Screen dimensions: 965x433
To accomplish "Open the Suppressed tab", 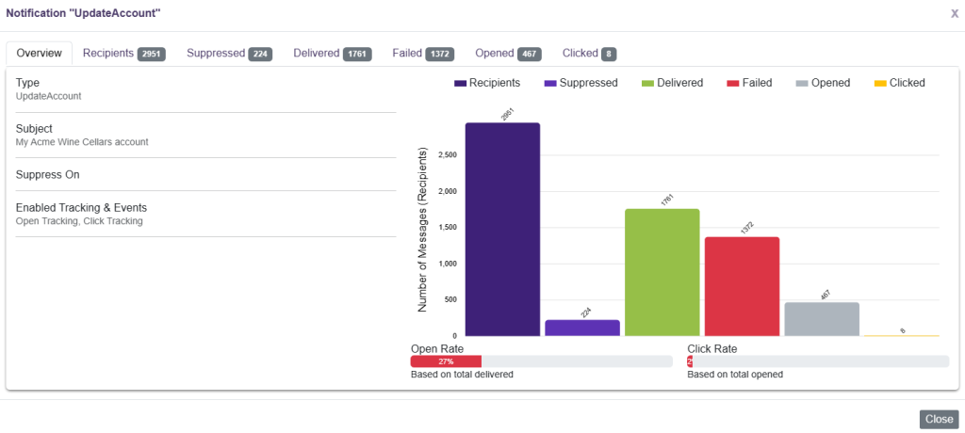I will click(229, 54).
